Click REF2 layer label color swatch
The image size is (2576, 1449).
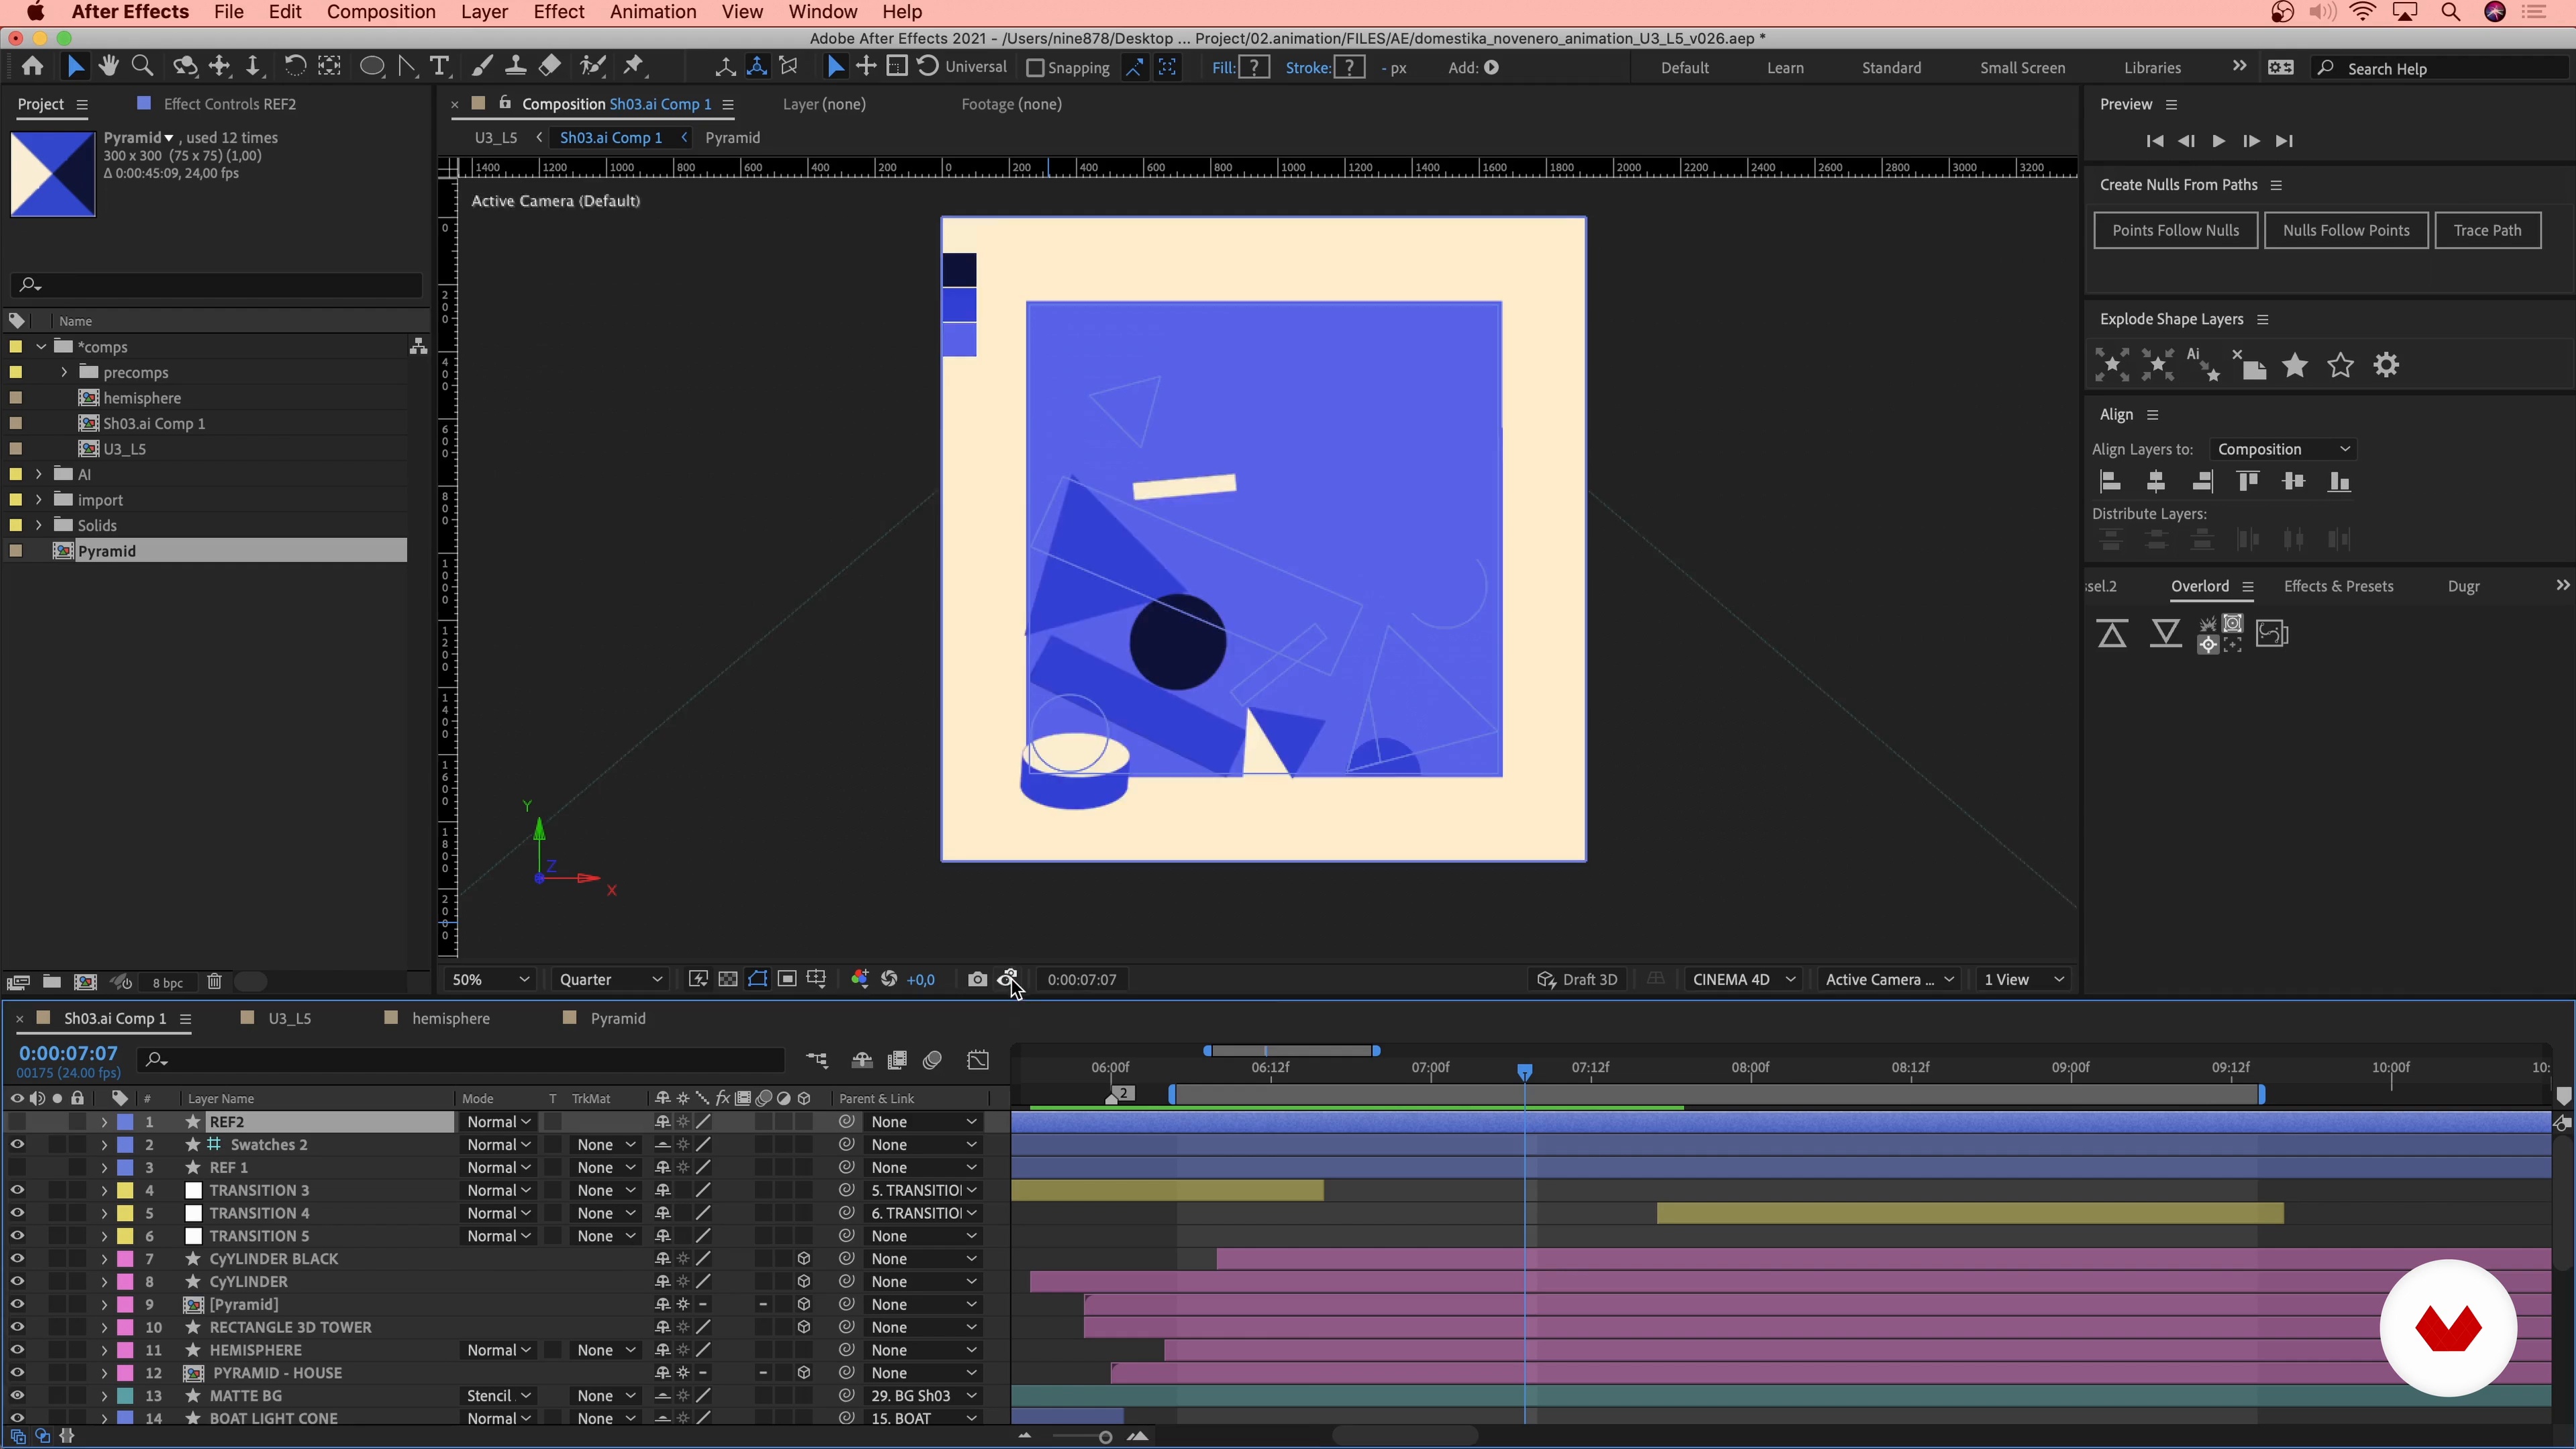125,1123
